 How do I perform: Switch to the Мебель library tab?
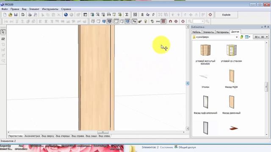point(196,32)
